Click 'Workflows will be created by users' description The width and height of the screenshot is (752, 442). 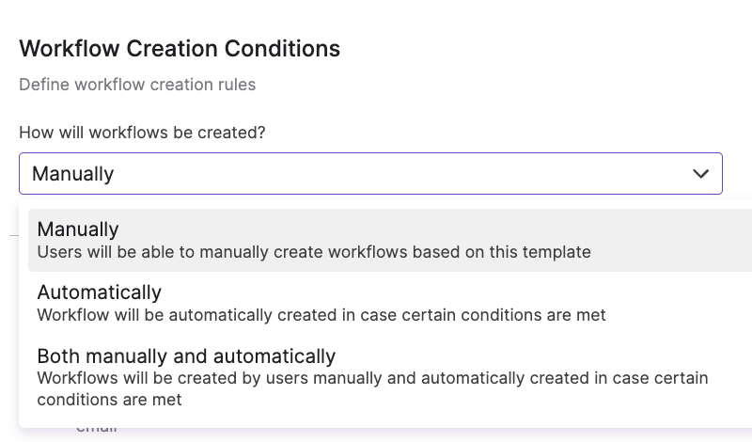pos(372,388)
